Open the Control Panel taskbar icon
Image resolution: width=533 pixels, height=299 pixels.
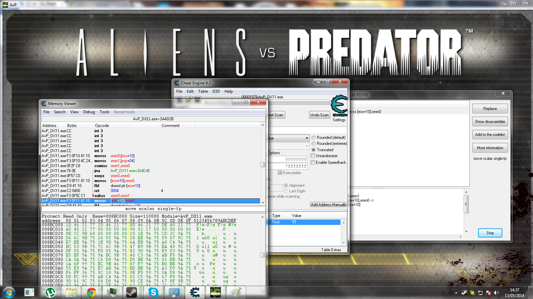[x=174, y=292]
